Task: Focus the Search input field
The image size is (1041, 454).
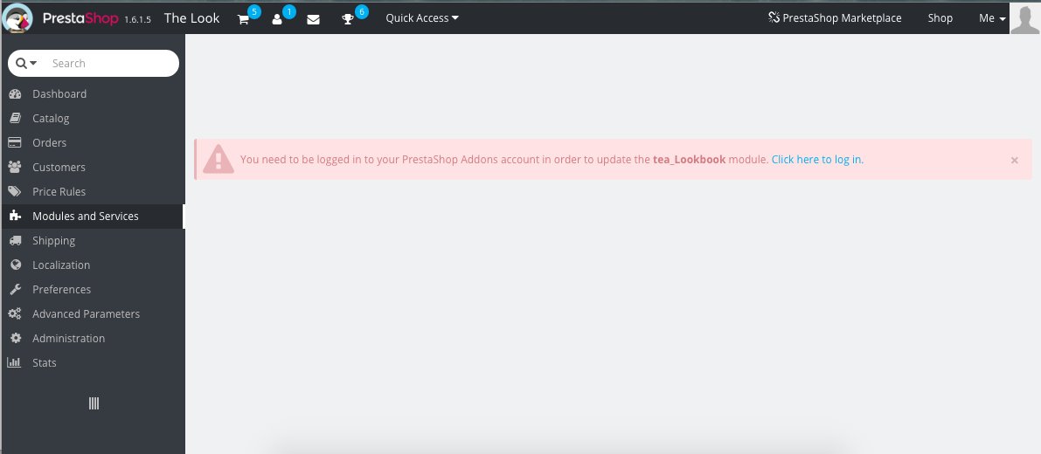Action: (113, 64)
